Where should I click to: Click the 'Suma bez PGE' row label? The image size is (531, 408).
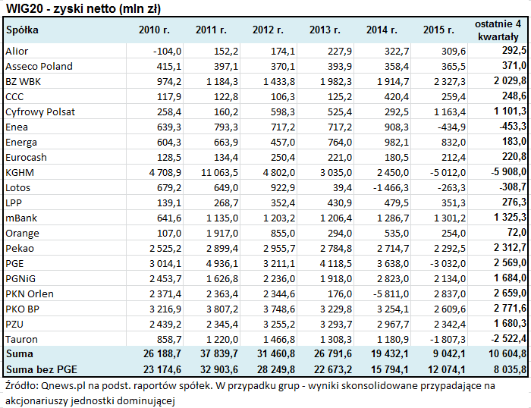click(x=37, y=369)
